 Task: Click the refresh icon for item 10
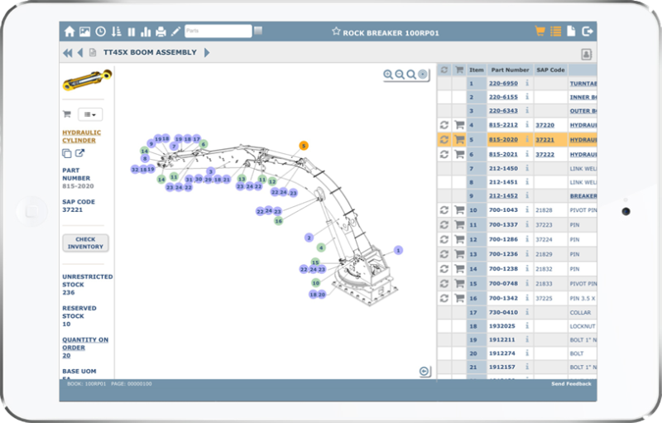(x=444, y=210)
